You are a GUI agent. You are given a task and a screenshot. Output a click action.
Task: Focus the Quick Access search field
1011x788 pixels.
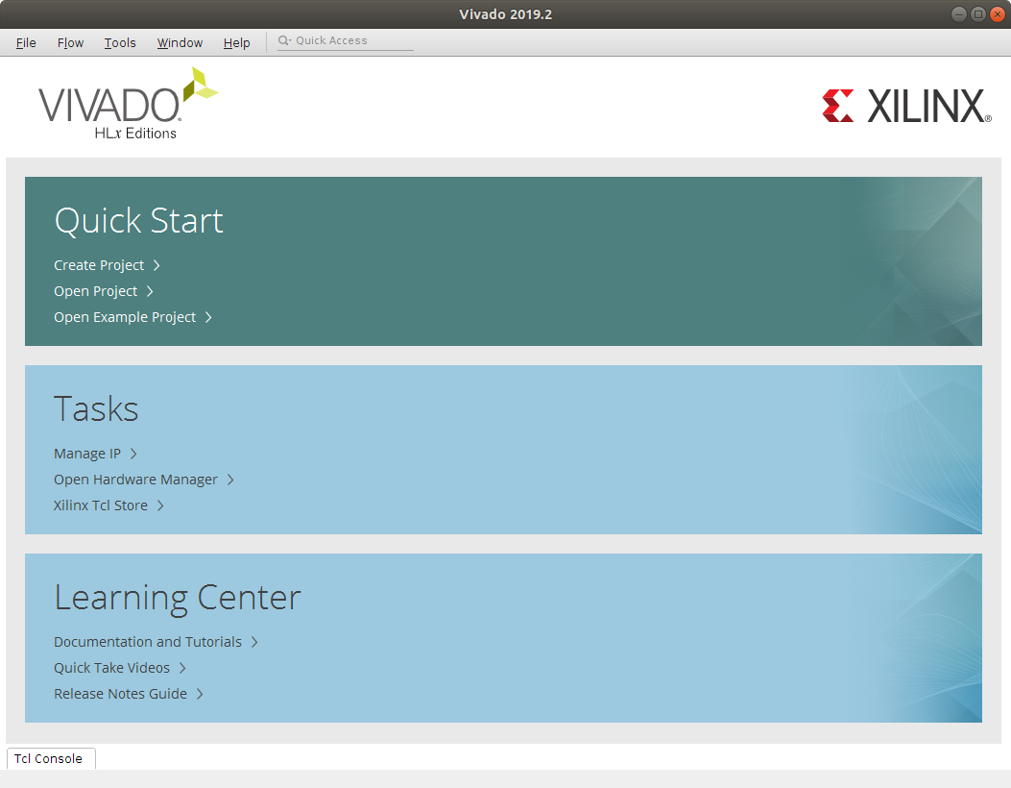click(351, 41)
